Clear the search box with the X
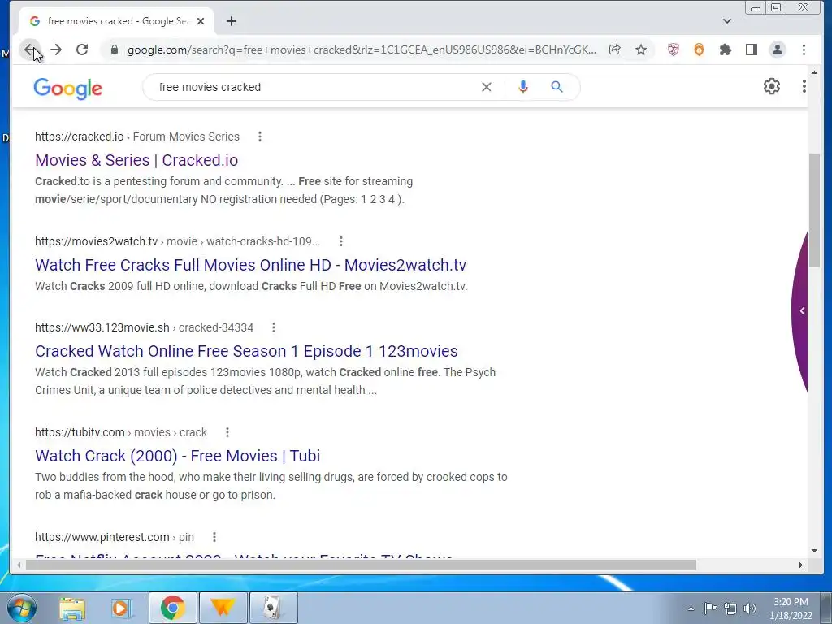Screen dimensions: 832x624 pyautogui.click(x=486, y=87)
